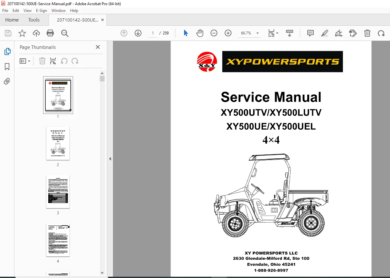Open thumbnails options dropdown menu

point(25,61)
